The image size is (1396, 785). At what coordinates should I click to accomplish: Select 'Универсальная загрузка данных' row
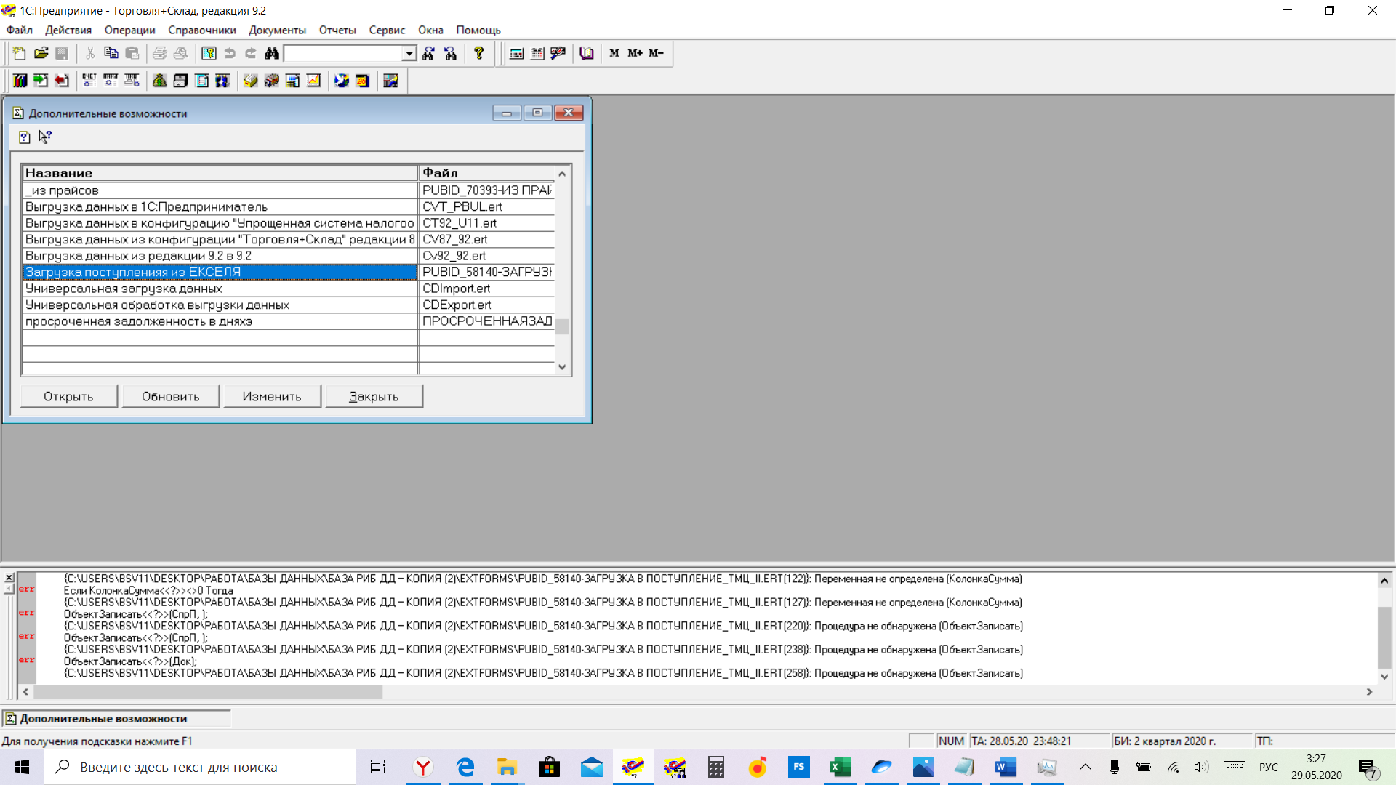click(x=220, y=289)
